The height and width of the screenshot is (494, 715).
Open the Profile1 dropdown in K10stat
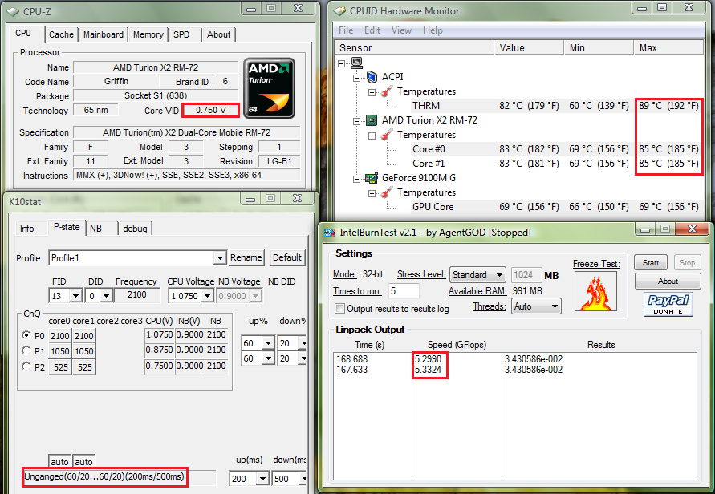tap(220, 258)
